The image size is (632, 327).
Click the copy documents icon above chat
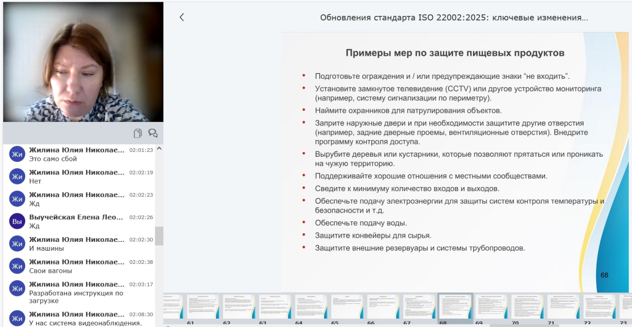(137, 133)
